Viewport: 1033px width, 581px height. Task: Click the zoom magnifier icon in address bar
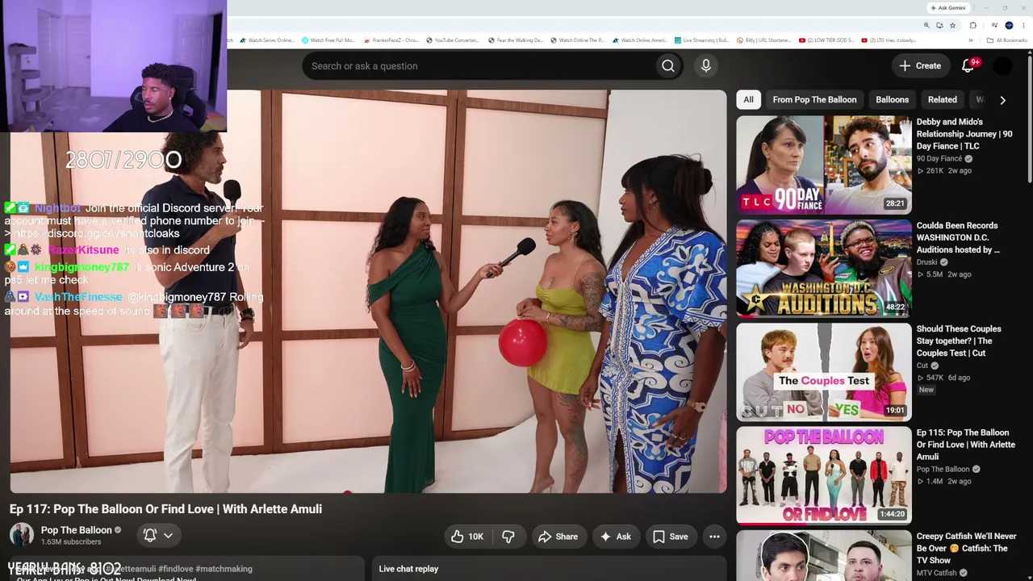pos(926,26)
